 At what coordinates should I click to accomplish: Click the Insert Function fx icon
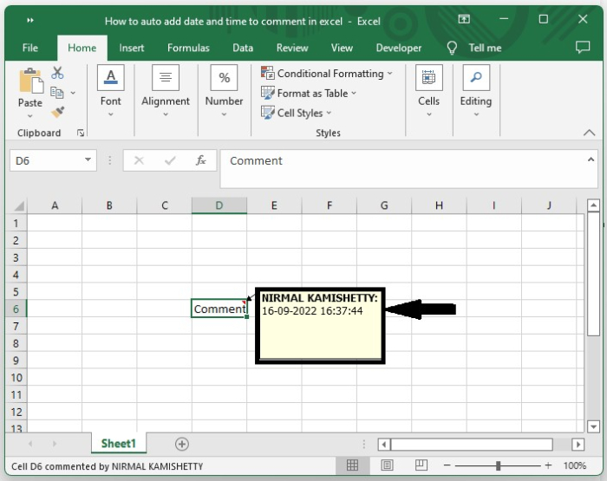pyautogui.click(x=200, y=160)
